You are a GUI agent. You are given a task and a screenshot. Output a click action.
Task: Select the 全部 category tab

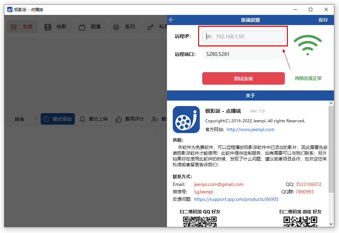(22, 27)
